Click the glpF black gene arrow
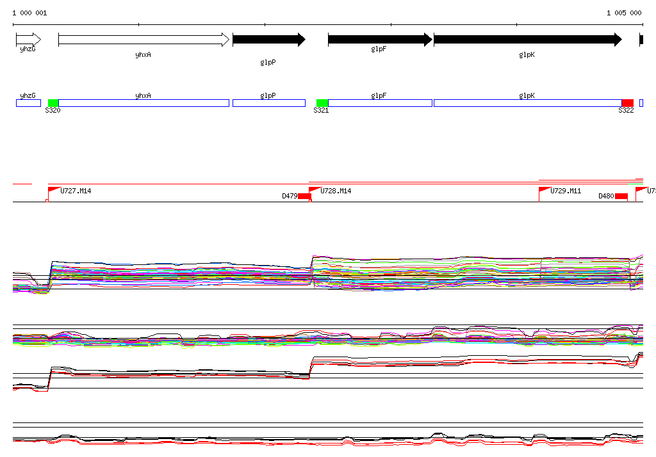Image resolution: width=656 pixels, height=457 pixels. click(x=380, y=40)
